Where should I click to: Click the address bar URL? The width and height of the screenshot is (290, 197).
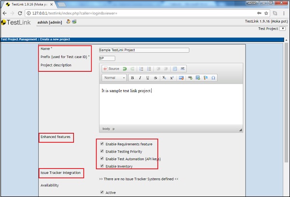(75, 13)
